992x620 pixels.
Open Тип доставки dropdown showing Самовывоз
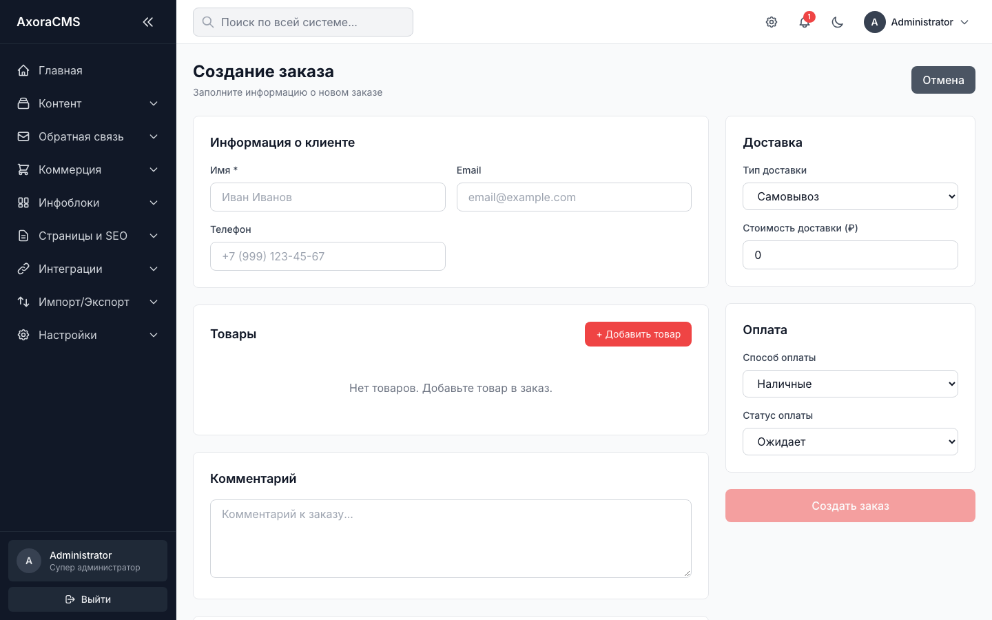click(x=850, y=196)
